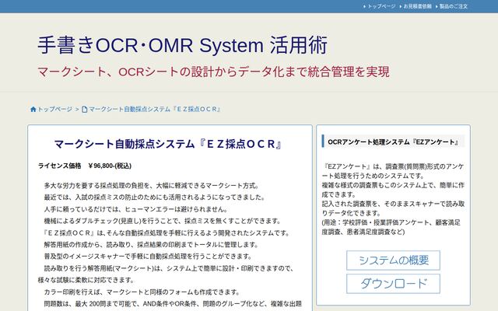498x311 pixels.
Task: Click the line 解答用紙の作成から、読み取り
Action: click(x=152, y=245)
